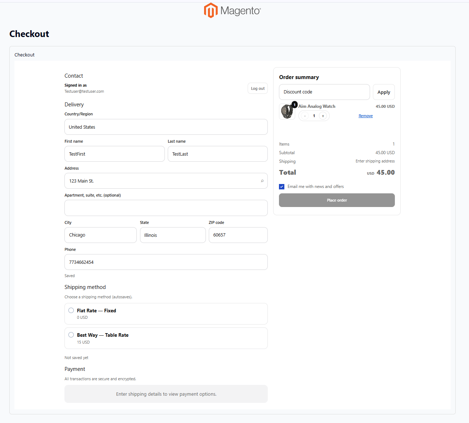Image resolution: width=469 pixels, height=423 pixels.
Task: Open the State dropdown showing Illinois
Action: pyautogui.click(x=173, y=235)
